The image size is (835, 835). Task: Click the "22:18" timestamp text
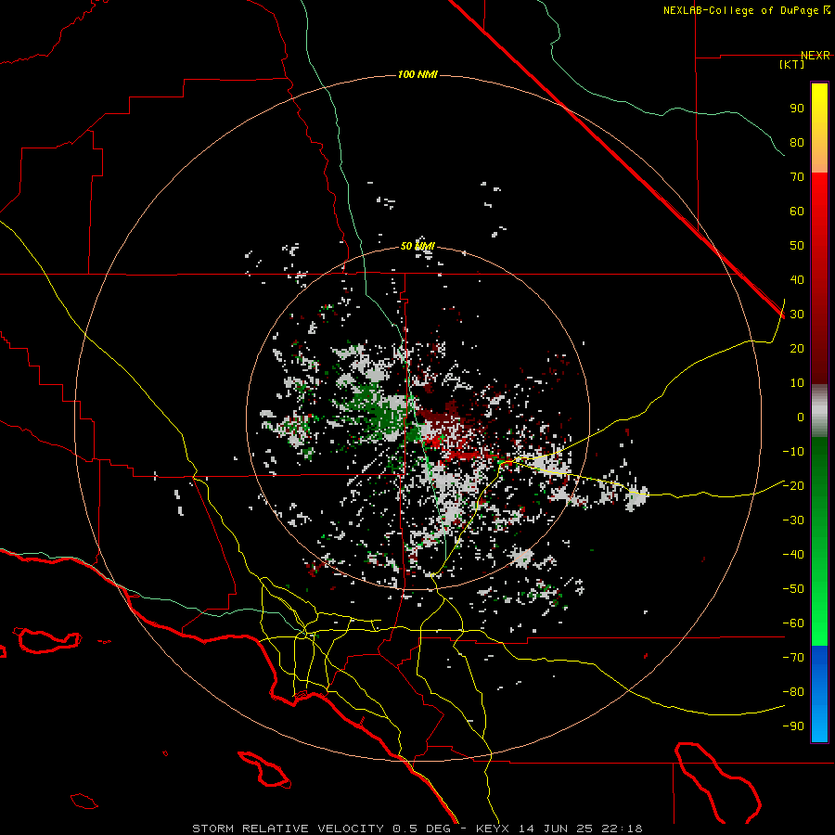click(622, 829)
